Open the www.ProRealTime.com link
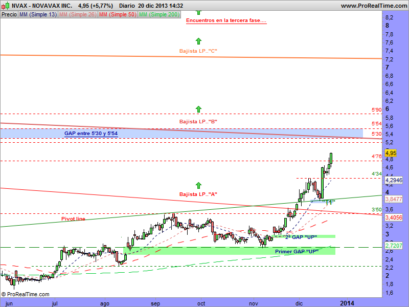This screenshot has height=307, width=409. 373,6
